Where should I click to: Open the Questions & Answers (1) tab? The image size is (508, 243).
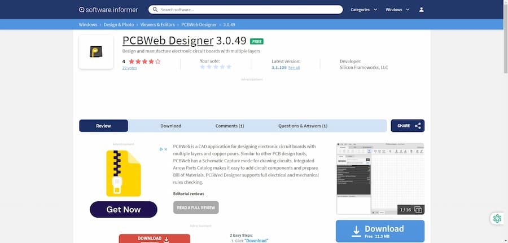[303, 126]
